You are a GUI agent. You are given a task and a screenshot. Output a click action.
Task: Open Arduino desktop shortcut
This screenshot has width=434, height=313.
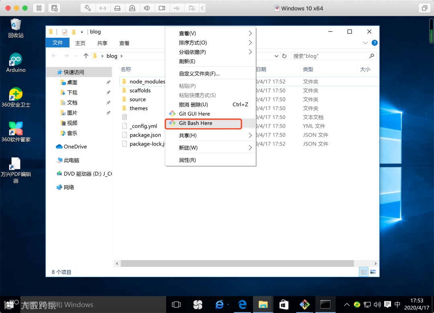coord(16,63)
